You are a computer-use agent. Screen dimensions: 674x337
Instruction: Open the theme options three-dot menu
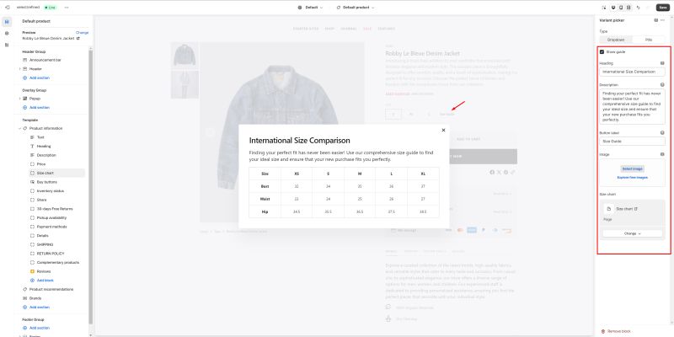pos(67,8)
